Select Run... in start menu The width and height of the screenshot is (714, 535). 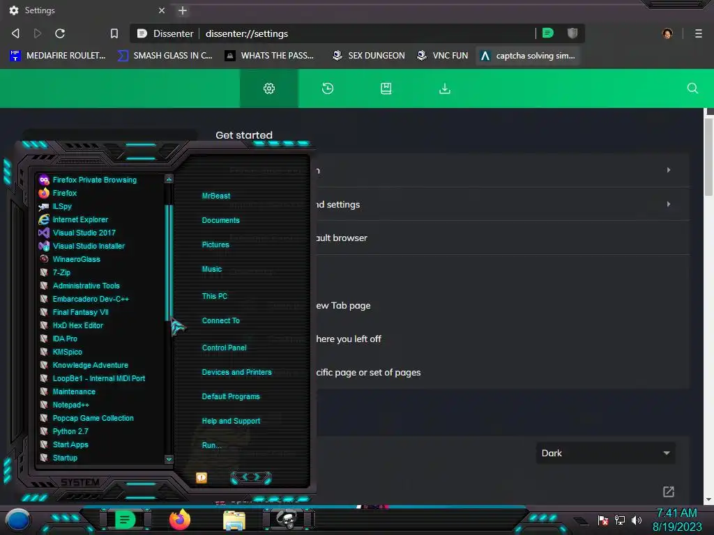[x=211, y=445]
